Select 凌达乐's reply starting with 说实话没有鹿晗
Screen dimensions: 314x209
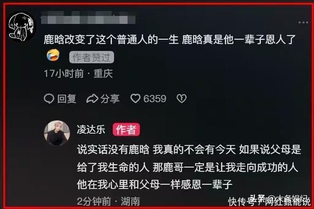point(189,167)
